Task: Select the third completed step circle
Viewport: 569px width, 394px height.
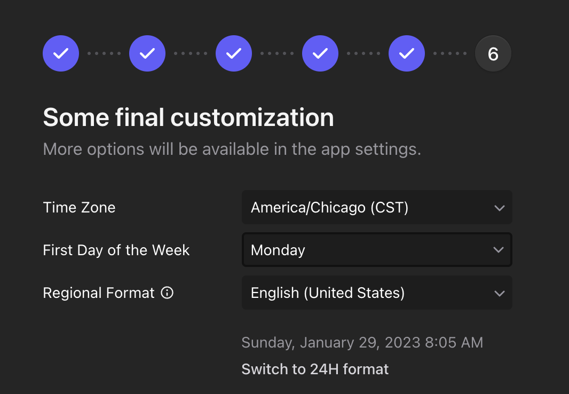Action: 234,53
